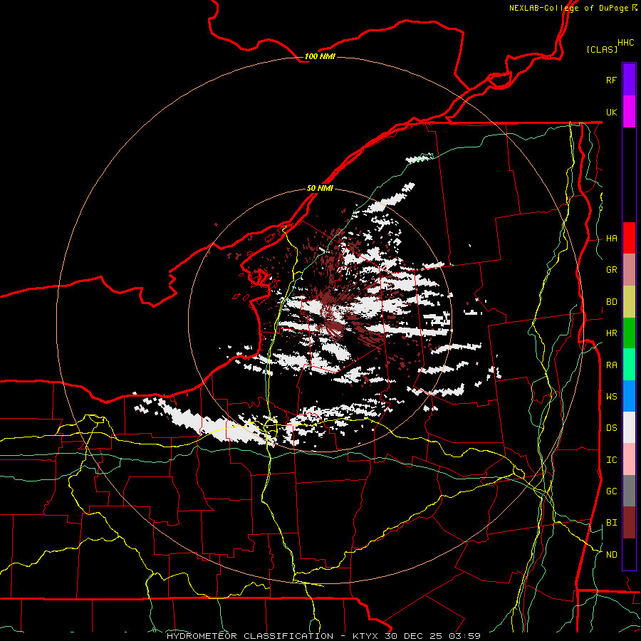The width and height of the screenshot is (641, 641).
Task: Click the 03:59 time stamp
Action: click(464, 636)
